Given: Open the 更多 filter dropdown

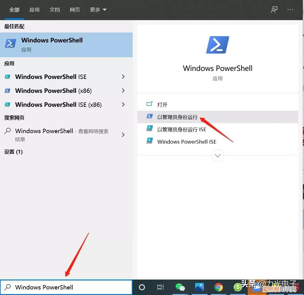Looking at the screenshot, I should click(x=98, y=10).
